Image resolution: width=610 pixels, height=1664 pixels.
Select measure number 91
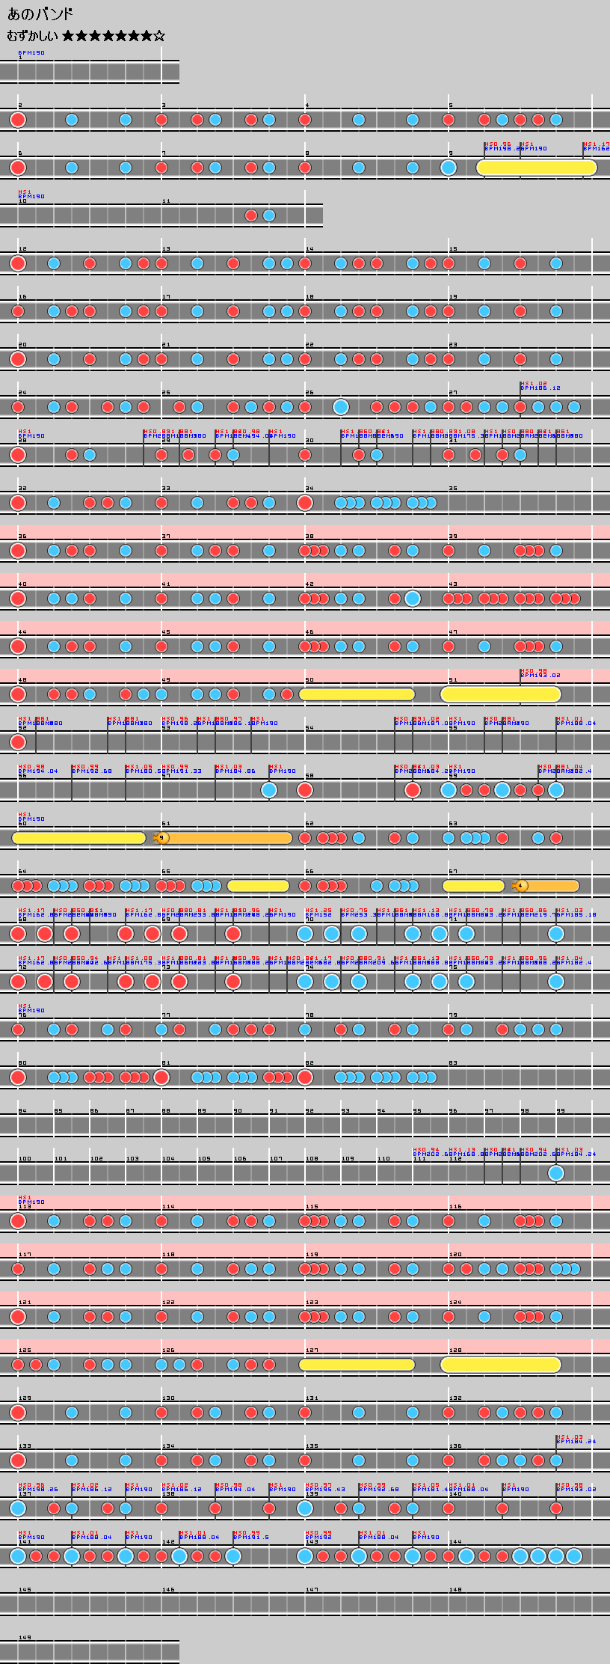(x=274, y=1111)
